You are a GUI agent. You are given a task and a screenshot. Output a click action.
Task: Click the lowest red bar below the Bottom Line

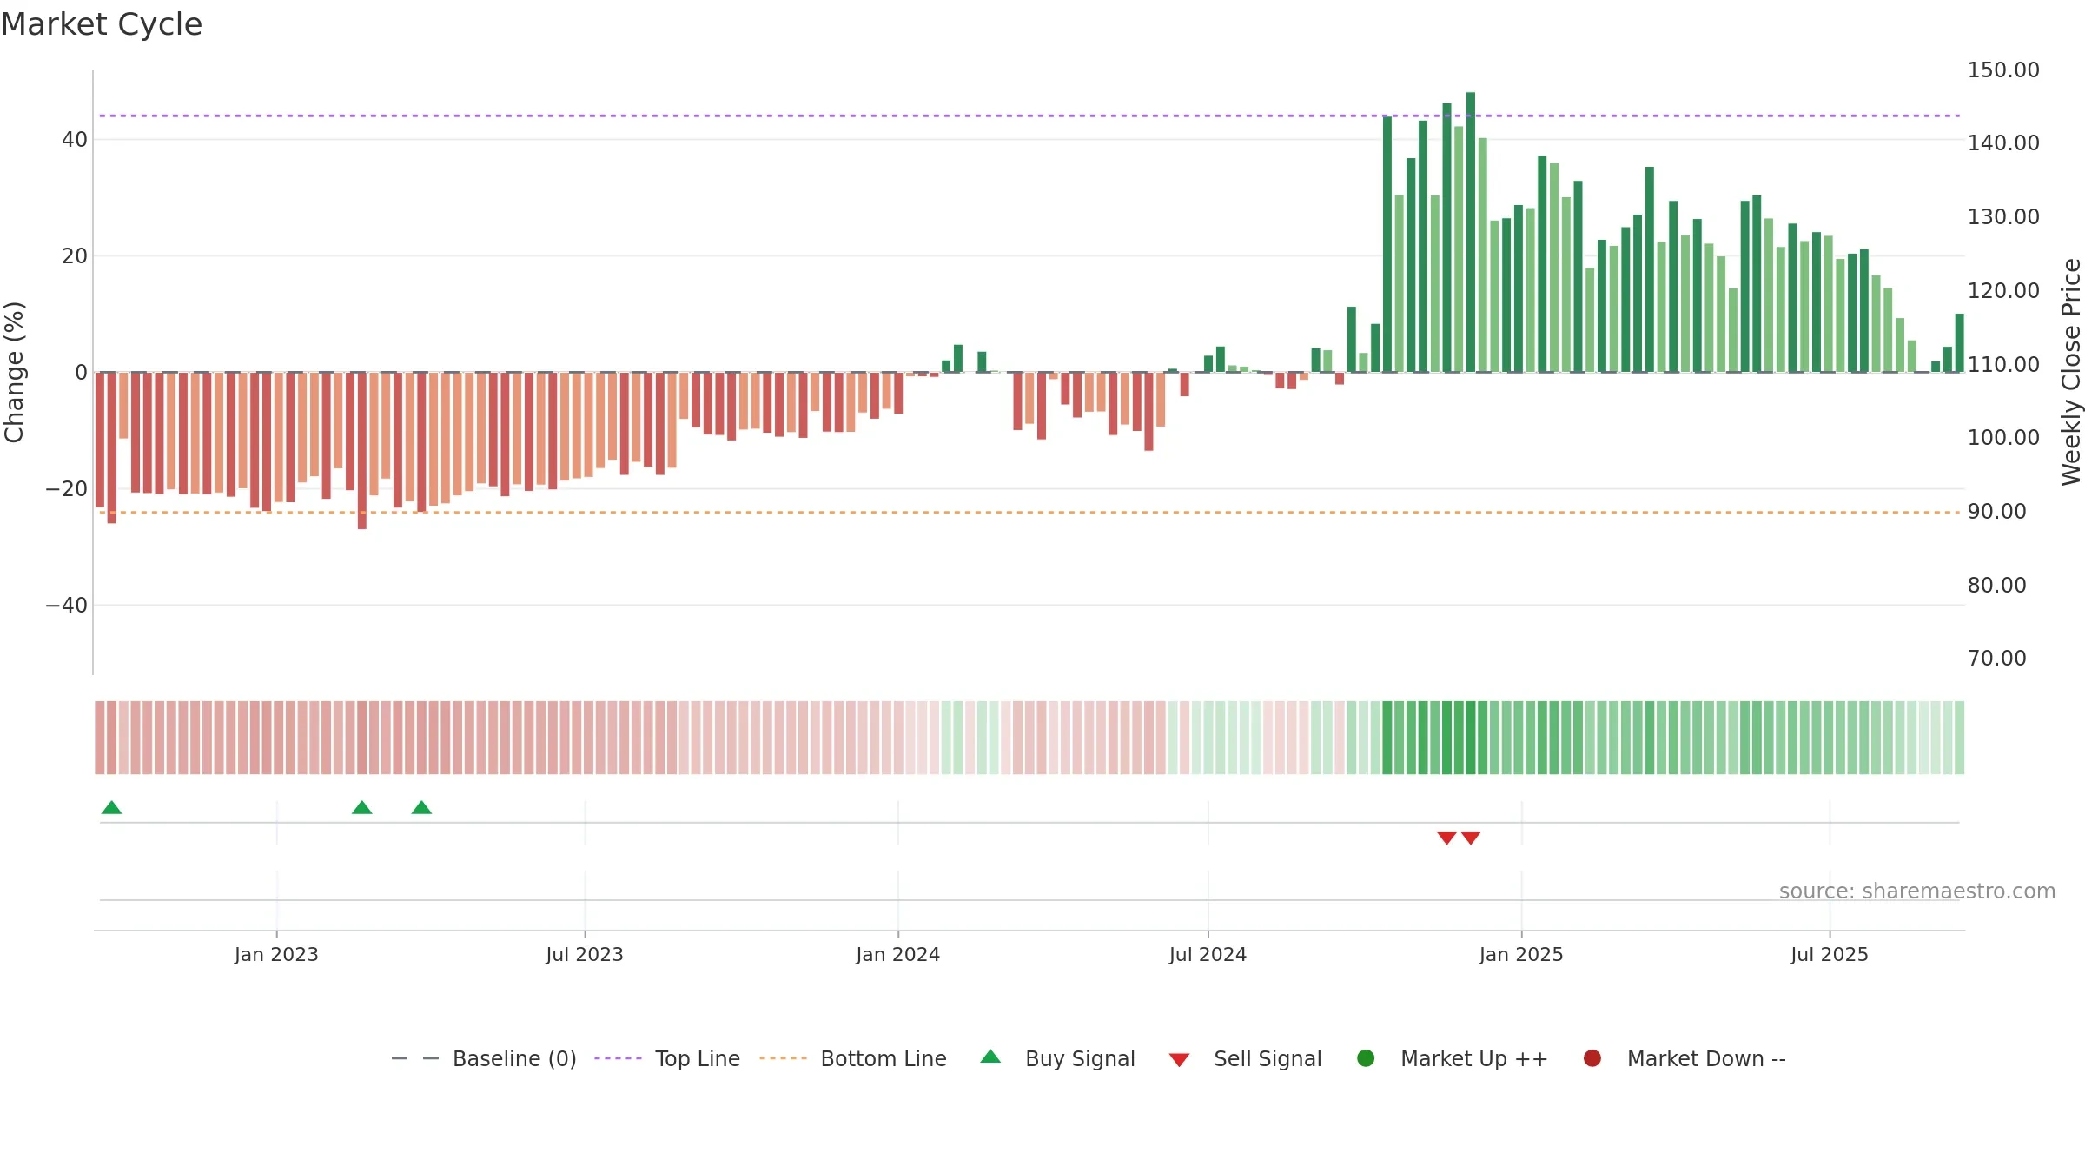coord(362,450)
